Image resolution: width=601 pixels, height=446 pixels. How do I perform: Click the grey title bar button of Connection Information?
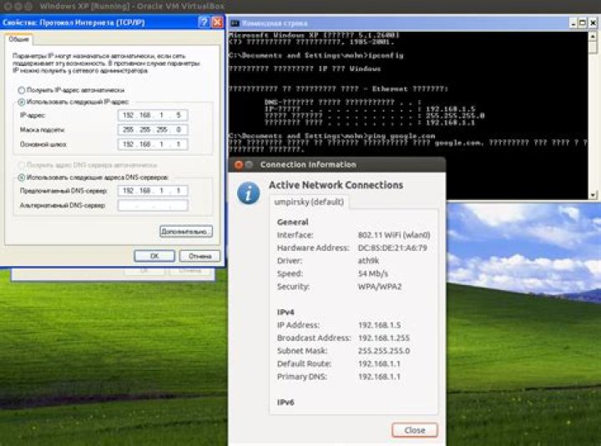(249, 164)
